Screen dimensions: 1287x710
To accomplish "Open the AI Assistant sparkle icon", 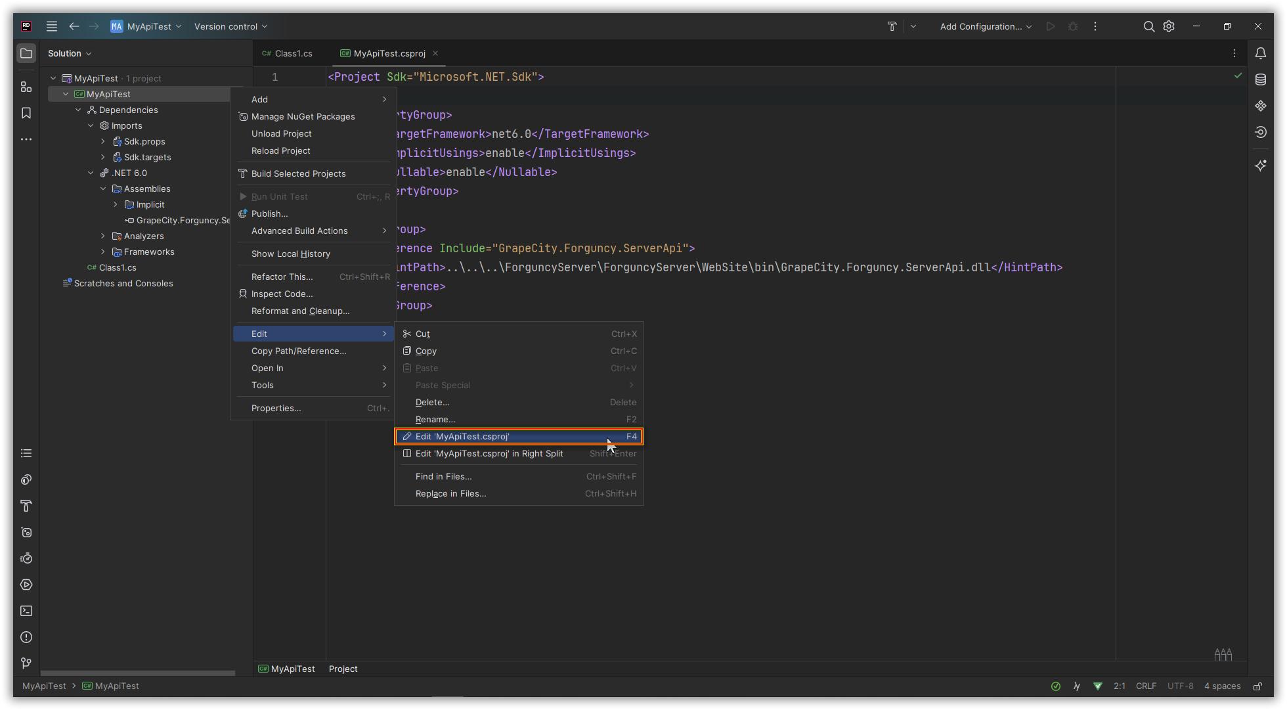I will [x=1260, y=166].
